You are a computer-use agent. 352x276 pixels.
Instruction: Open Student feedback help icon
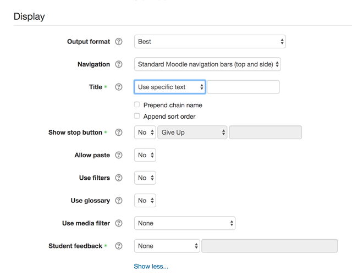pyautogui.click(x=119, y=246)
